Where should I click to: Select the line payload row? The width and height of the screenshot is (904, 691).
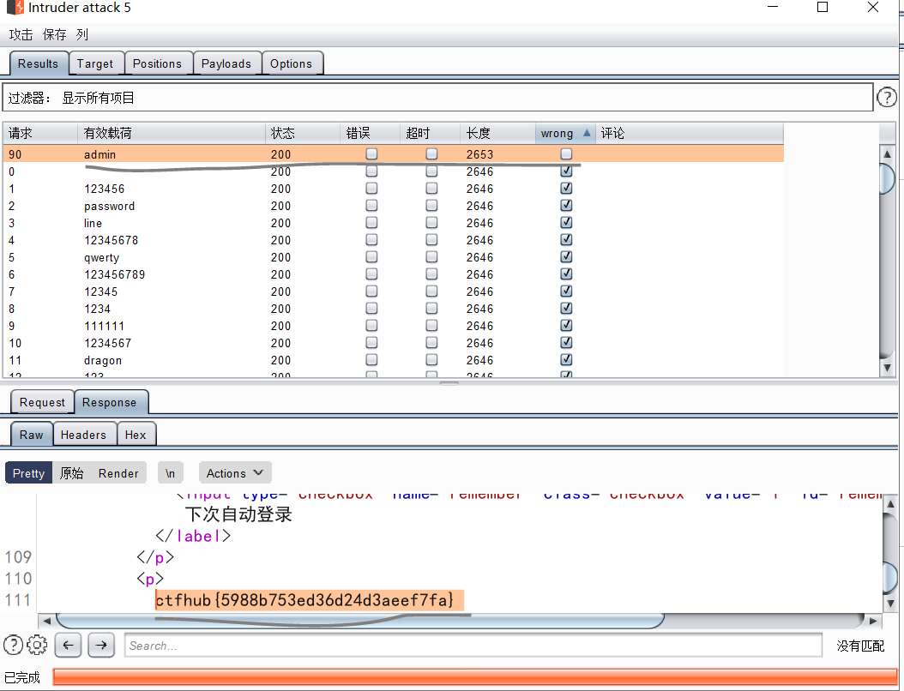tap(393, 223)
